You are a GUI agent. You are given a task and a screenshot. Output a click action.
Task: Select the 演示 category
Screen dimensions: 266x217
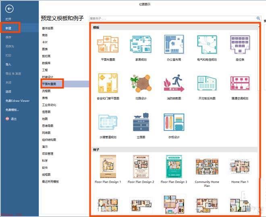point(45,147)
